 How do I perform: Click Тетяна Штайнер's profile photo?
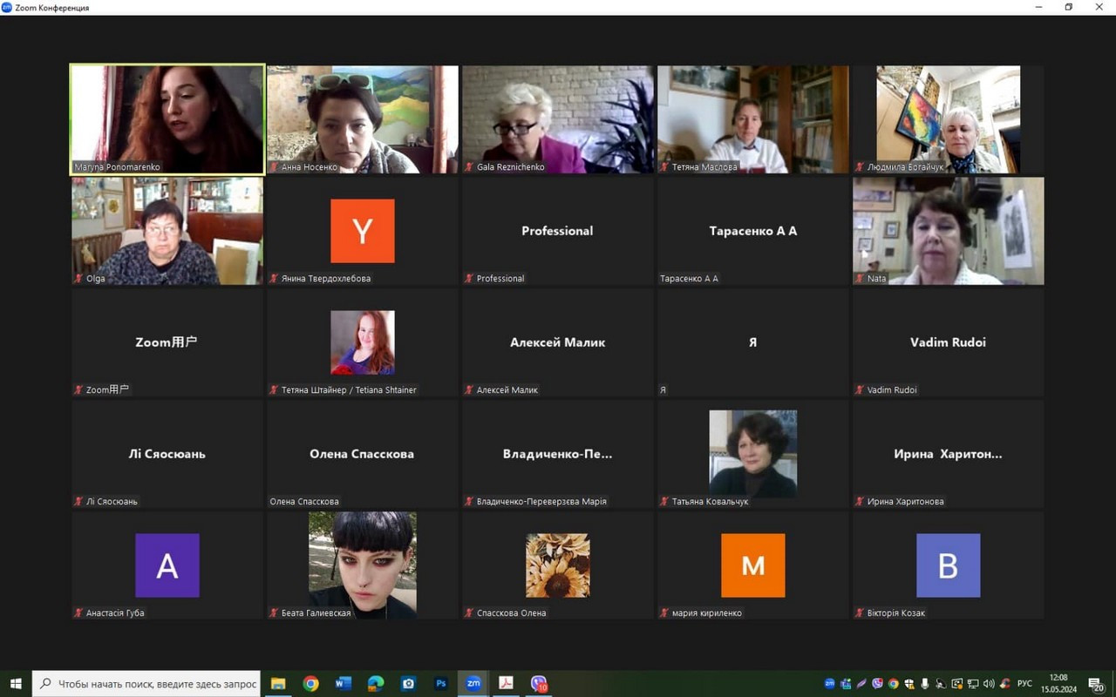click(363, 342)
